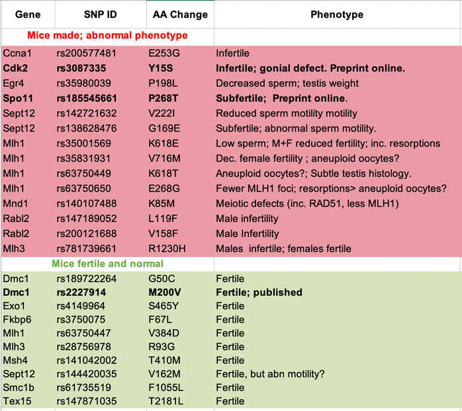
Task: Click the AA Change header cell
Action: [x=180, y=15]
